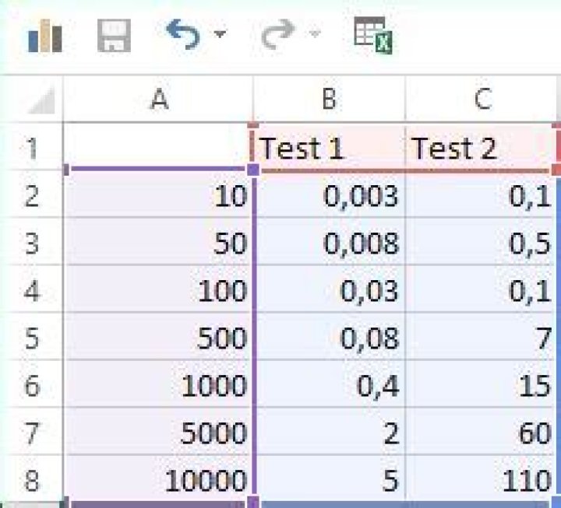Viewport: 561px width, 508px height.
Task: Open the Redo history dropdown arrow
Action: point(315,34)
